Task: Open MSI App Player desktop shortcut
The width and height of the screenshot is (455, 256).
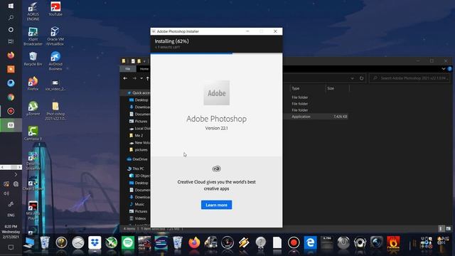Action: [33, 210]
